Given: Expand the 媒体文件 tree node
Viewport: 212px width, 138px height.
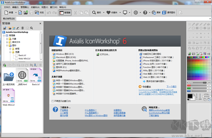Looking at the screenshot, I should coord(7,42).
